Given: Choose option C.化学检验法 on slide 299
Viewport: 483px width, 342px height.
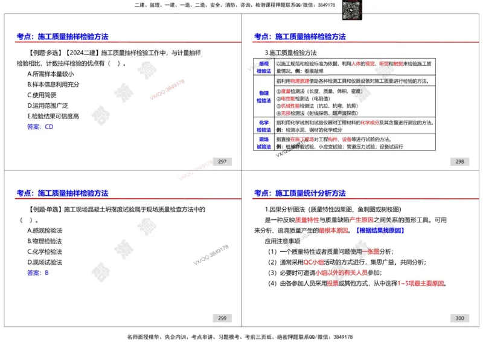Looking at the screenshot, I should pos(45,251).
